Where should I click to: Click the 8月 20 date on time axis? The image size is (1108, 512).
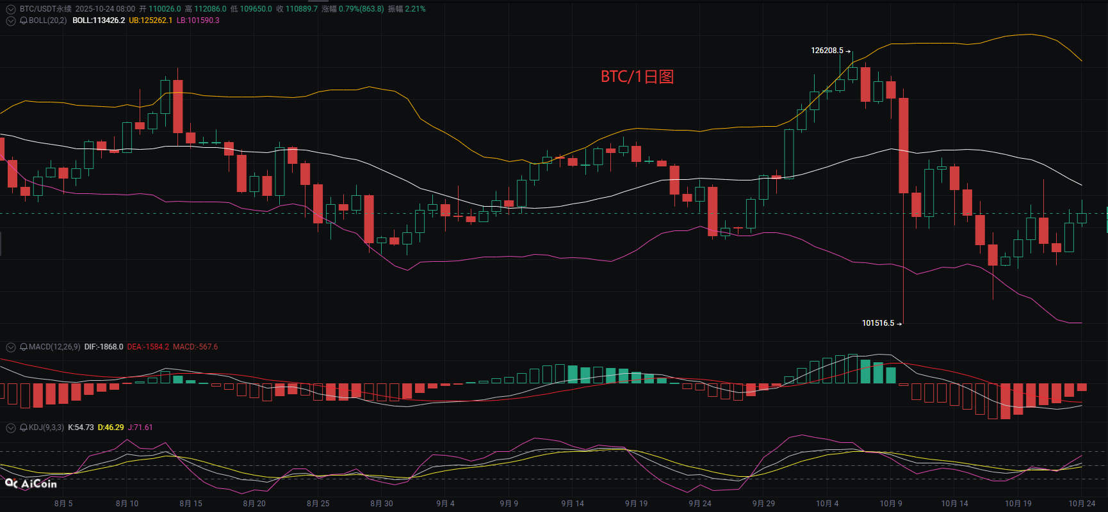[x=254, y=504]
